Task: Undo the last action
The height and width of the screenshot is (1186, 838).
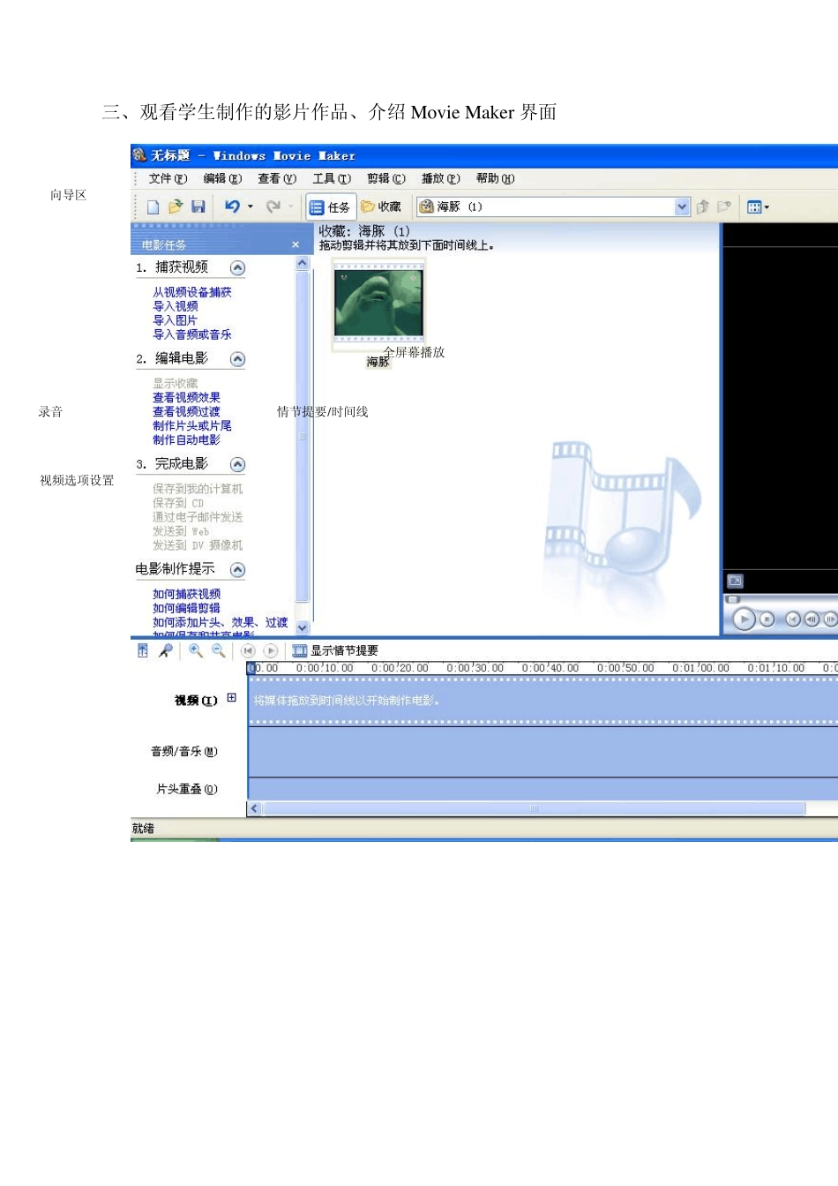Action: click(232, 206)
